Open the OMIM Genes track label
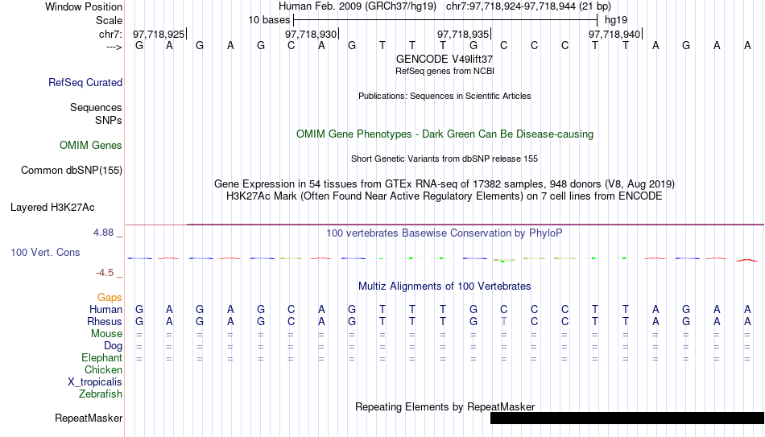 pos(91,146)
